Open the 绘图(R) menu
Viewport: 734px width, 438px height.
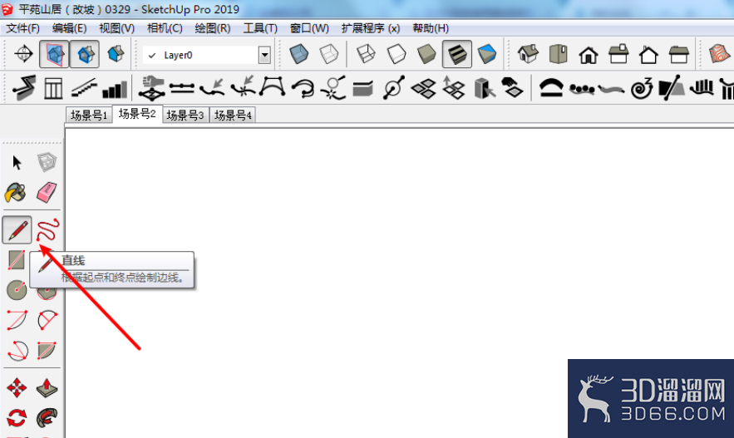(x=213, y=28)
